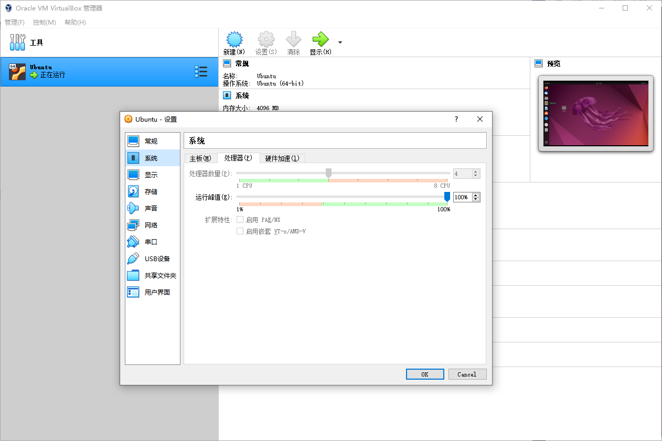Click the Show (显示) green arrow icon
This screenshot has width=662, height=441.
click(x=320, y=39)
